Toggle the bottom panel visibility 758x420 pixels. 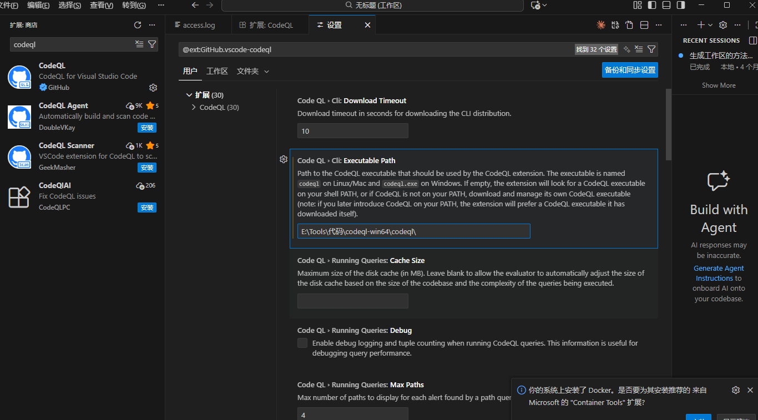tap(666, 5)
